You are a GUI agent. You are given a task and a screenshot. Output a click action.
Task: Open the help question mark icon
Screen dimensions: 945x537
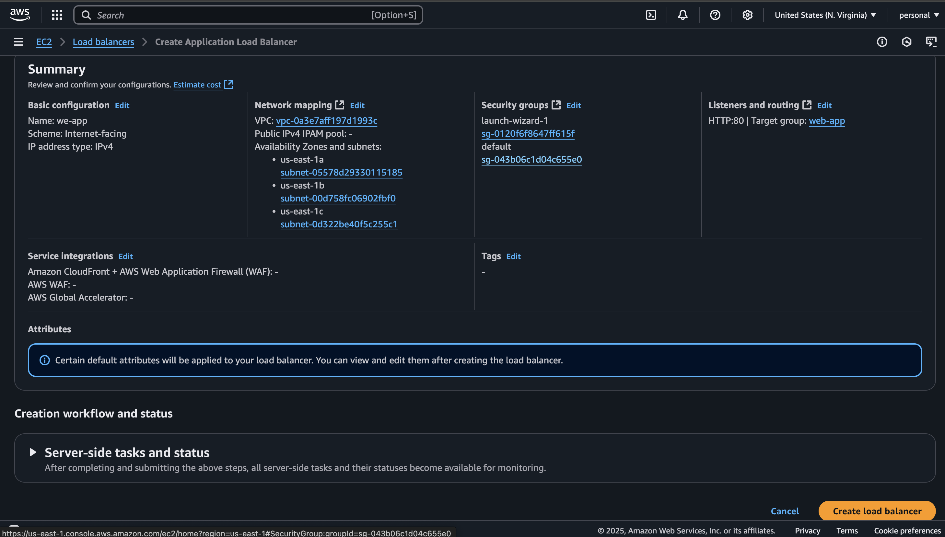pyautogui.click(x=715, y=15)
